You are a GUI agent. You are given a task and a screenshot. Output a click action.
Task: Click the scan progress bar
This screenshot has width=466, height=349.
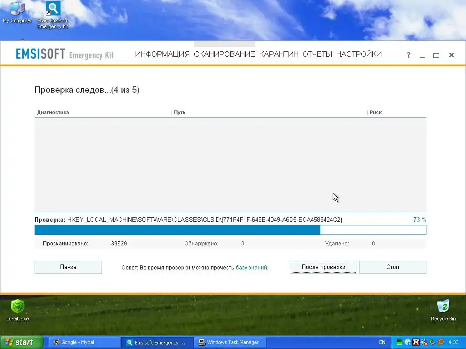[x=230, y=230]
